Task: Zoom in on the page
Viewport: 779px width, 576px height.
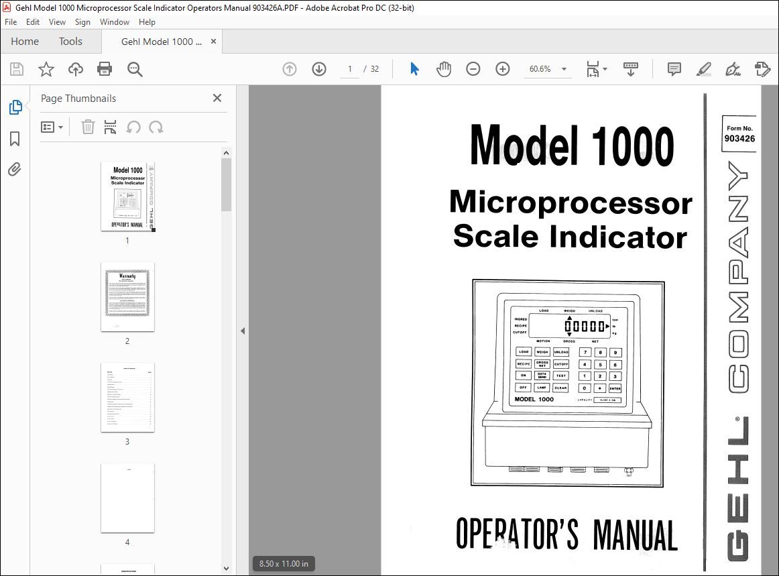Action: coord(502,68)
